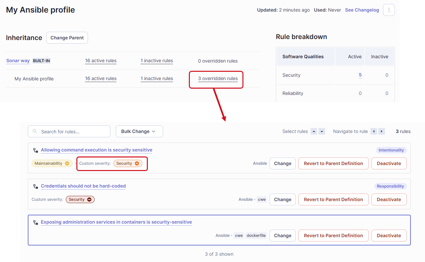Viewport: 425px width, 262px height.
Task: Click the Security custom severity chip on first rule
Action: pyautogui.click(x=128, y=163)
